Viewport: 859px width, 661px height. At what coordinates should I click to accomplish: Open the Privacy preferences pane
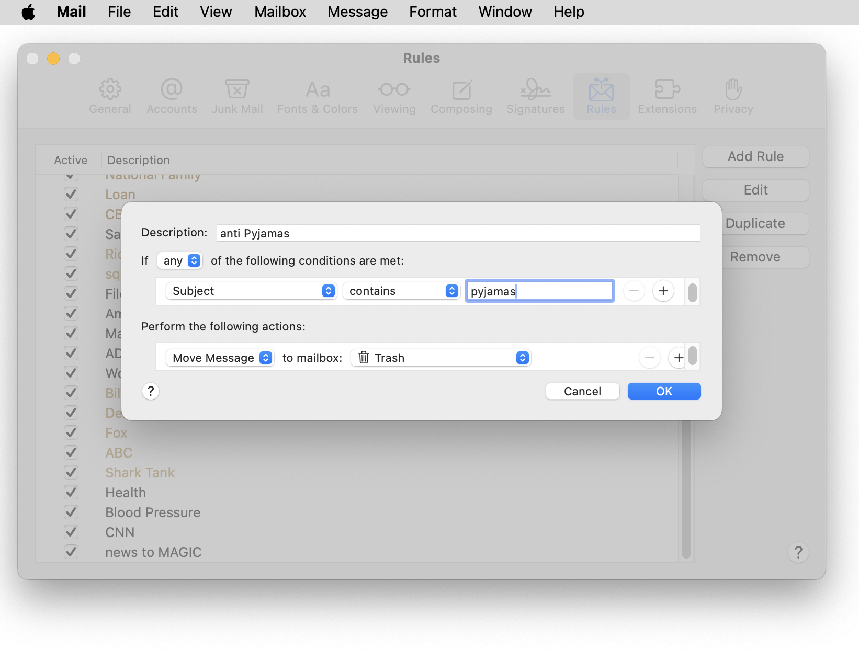coord(733,97)
